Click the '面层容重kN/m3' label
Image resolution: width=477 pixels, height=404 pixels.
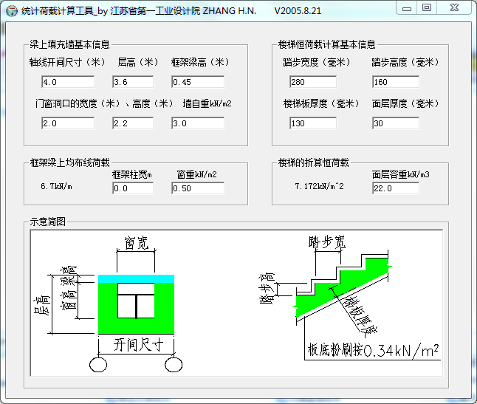coord(400,174)
